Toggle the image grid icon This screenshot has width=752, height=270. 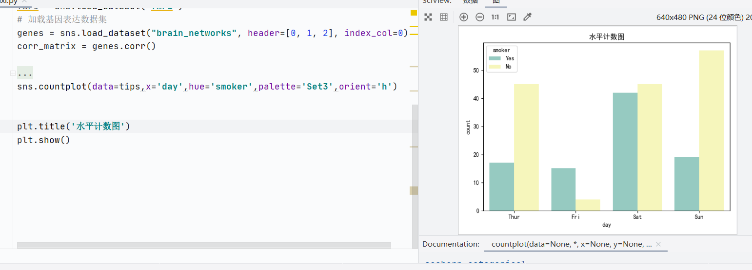pos(444,17)
